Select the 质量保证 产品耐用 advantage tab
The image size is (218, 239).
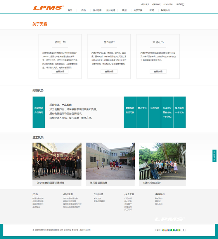click(x=39, y=112)
